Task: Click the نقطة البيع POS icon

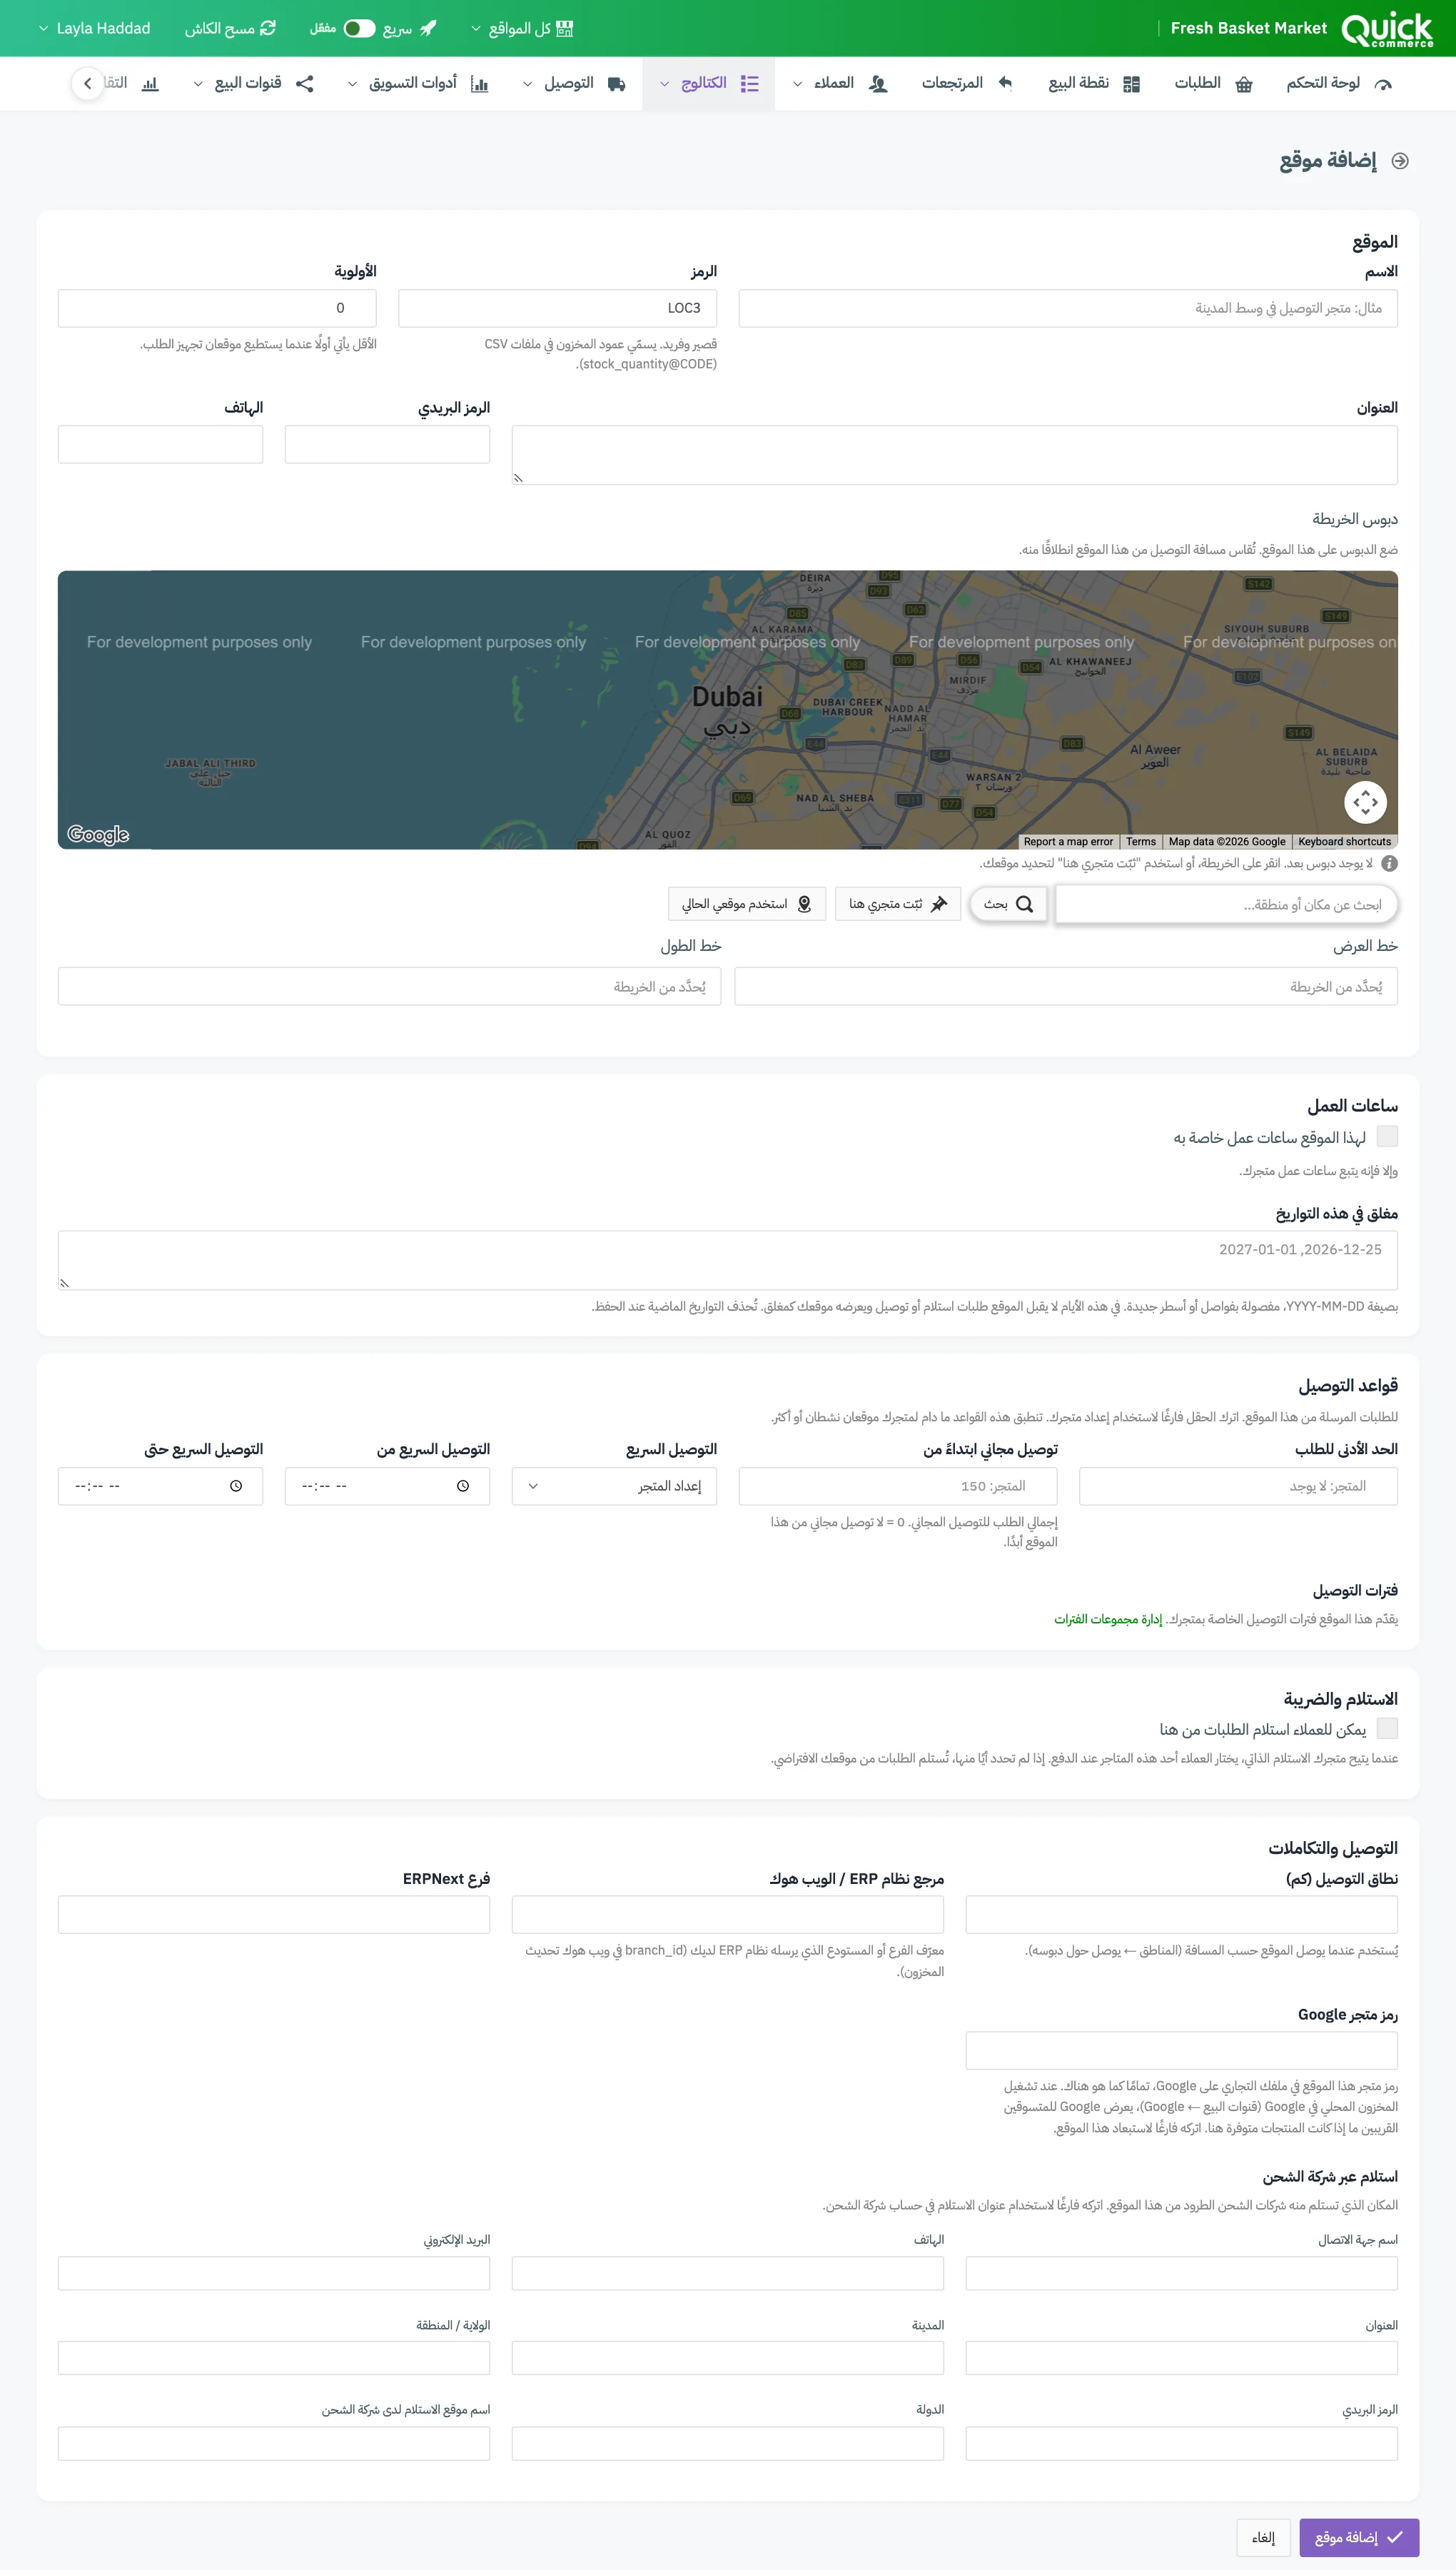Action: point(1131,84)
